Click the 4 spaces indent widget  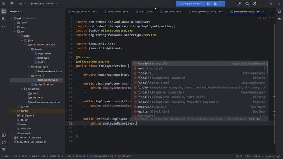click(x=268, y=156)
